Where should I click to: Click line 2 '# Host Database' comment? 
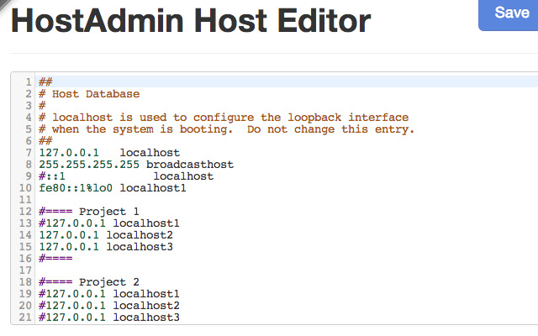tap(89, 94)
